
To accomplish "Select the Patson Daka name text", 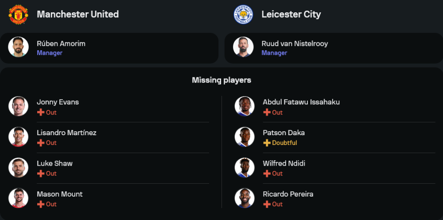I will [284, 133].
